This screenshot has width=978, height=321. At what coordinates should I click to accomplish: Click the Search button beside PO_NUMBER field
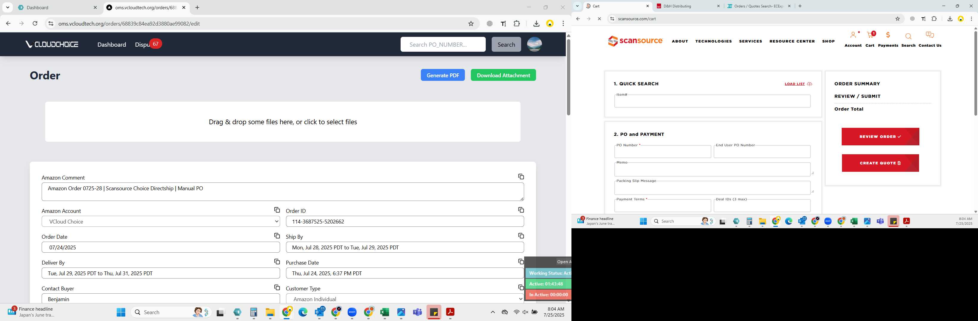coord(506,44)
